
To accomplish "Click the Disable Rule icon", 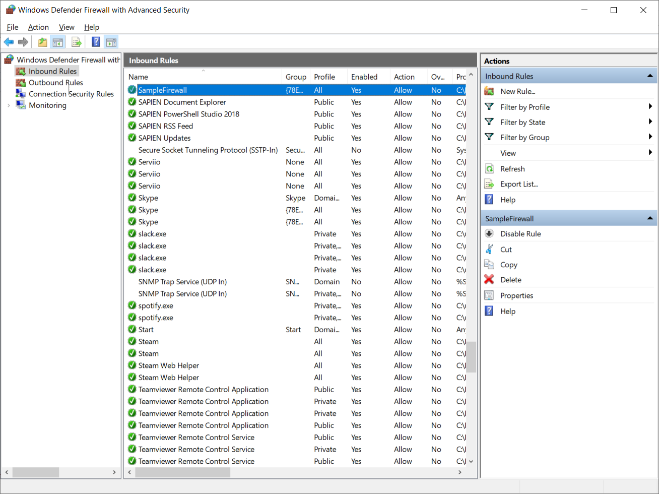I will click(x=489, y=234).
